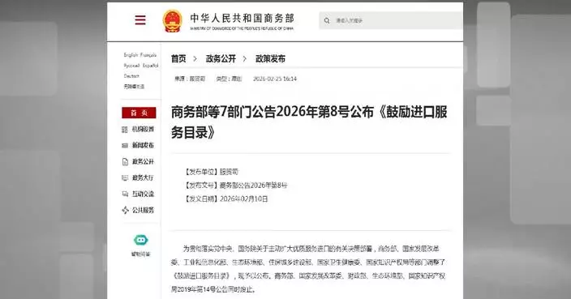The width and height of the screenshot is (571, 299).
Task: Switch language to Español
Action: point(150,66)
